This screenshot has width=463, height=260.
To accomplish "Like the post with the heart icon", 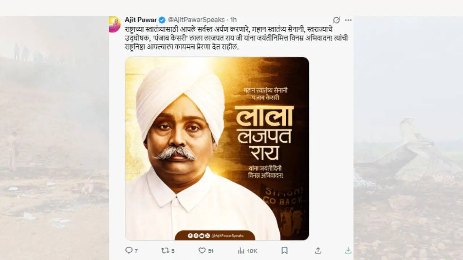I will 202,250.
